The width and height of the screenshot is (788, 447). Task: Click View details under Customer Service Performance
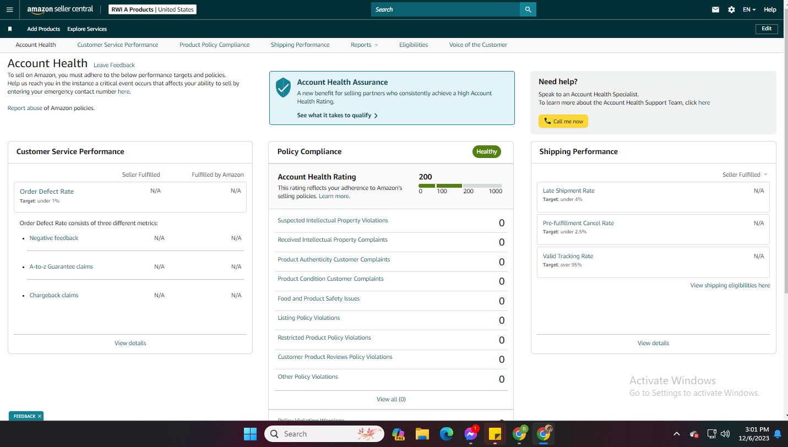tap(131, 343)
